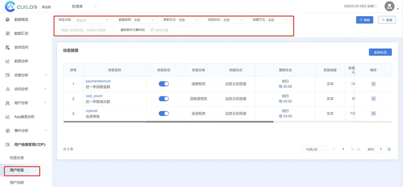Open the paymentamount tag link
403x187 pixels.
[x=98, y=81]
